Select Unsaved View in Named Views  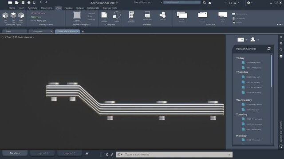[38, 13]
